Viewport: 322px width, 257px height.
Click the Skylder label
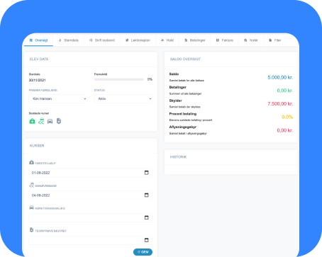click(x=175, y=101)
